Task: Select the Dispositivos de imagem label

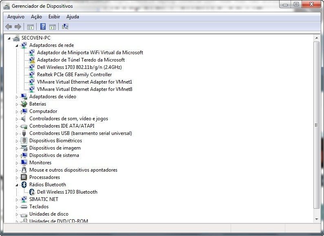Action: [x=55, y=148]
